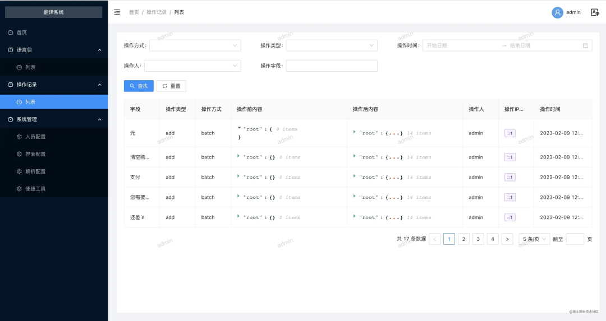Expand 操作前内容 root JSON in 清空购 row
This screenshot has width=606, height=321.
(x=238, y=156)
